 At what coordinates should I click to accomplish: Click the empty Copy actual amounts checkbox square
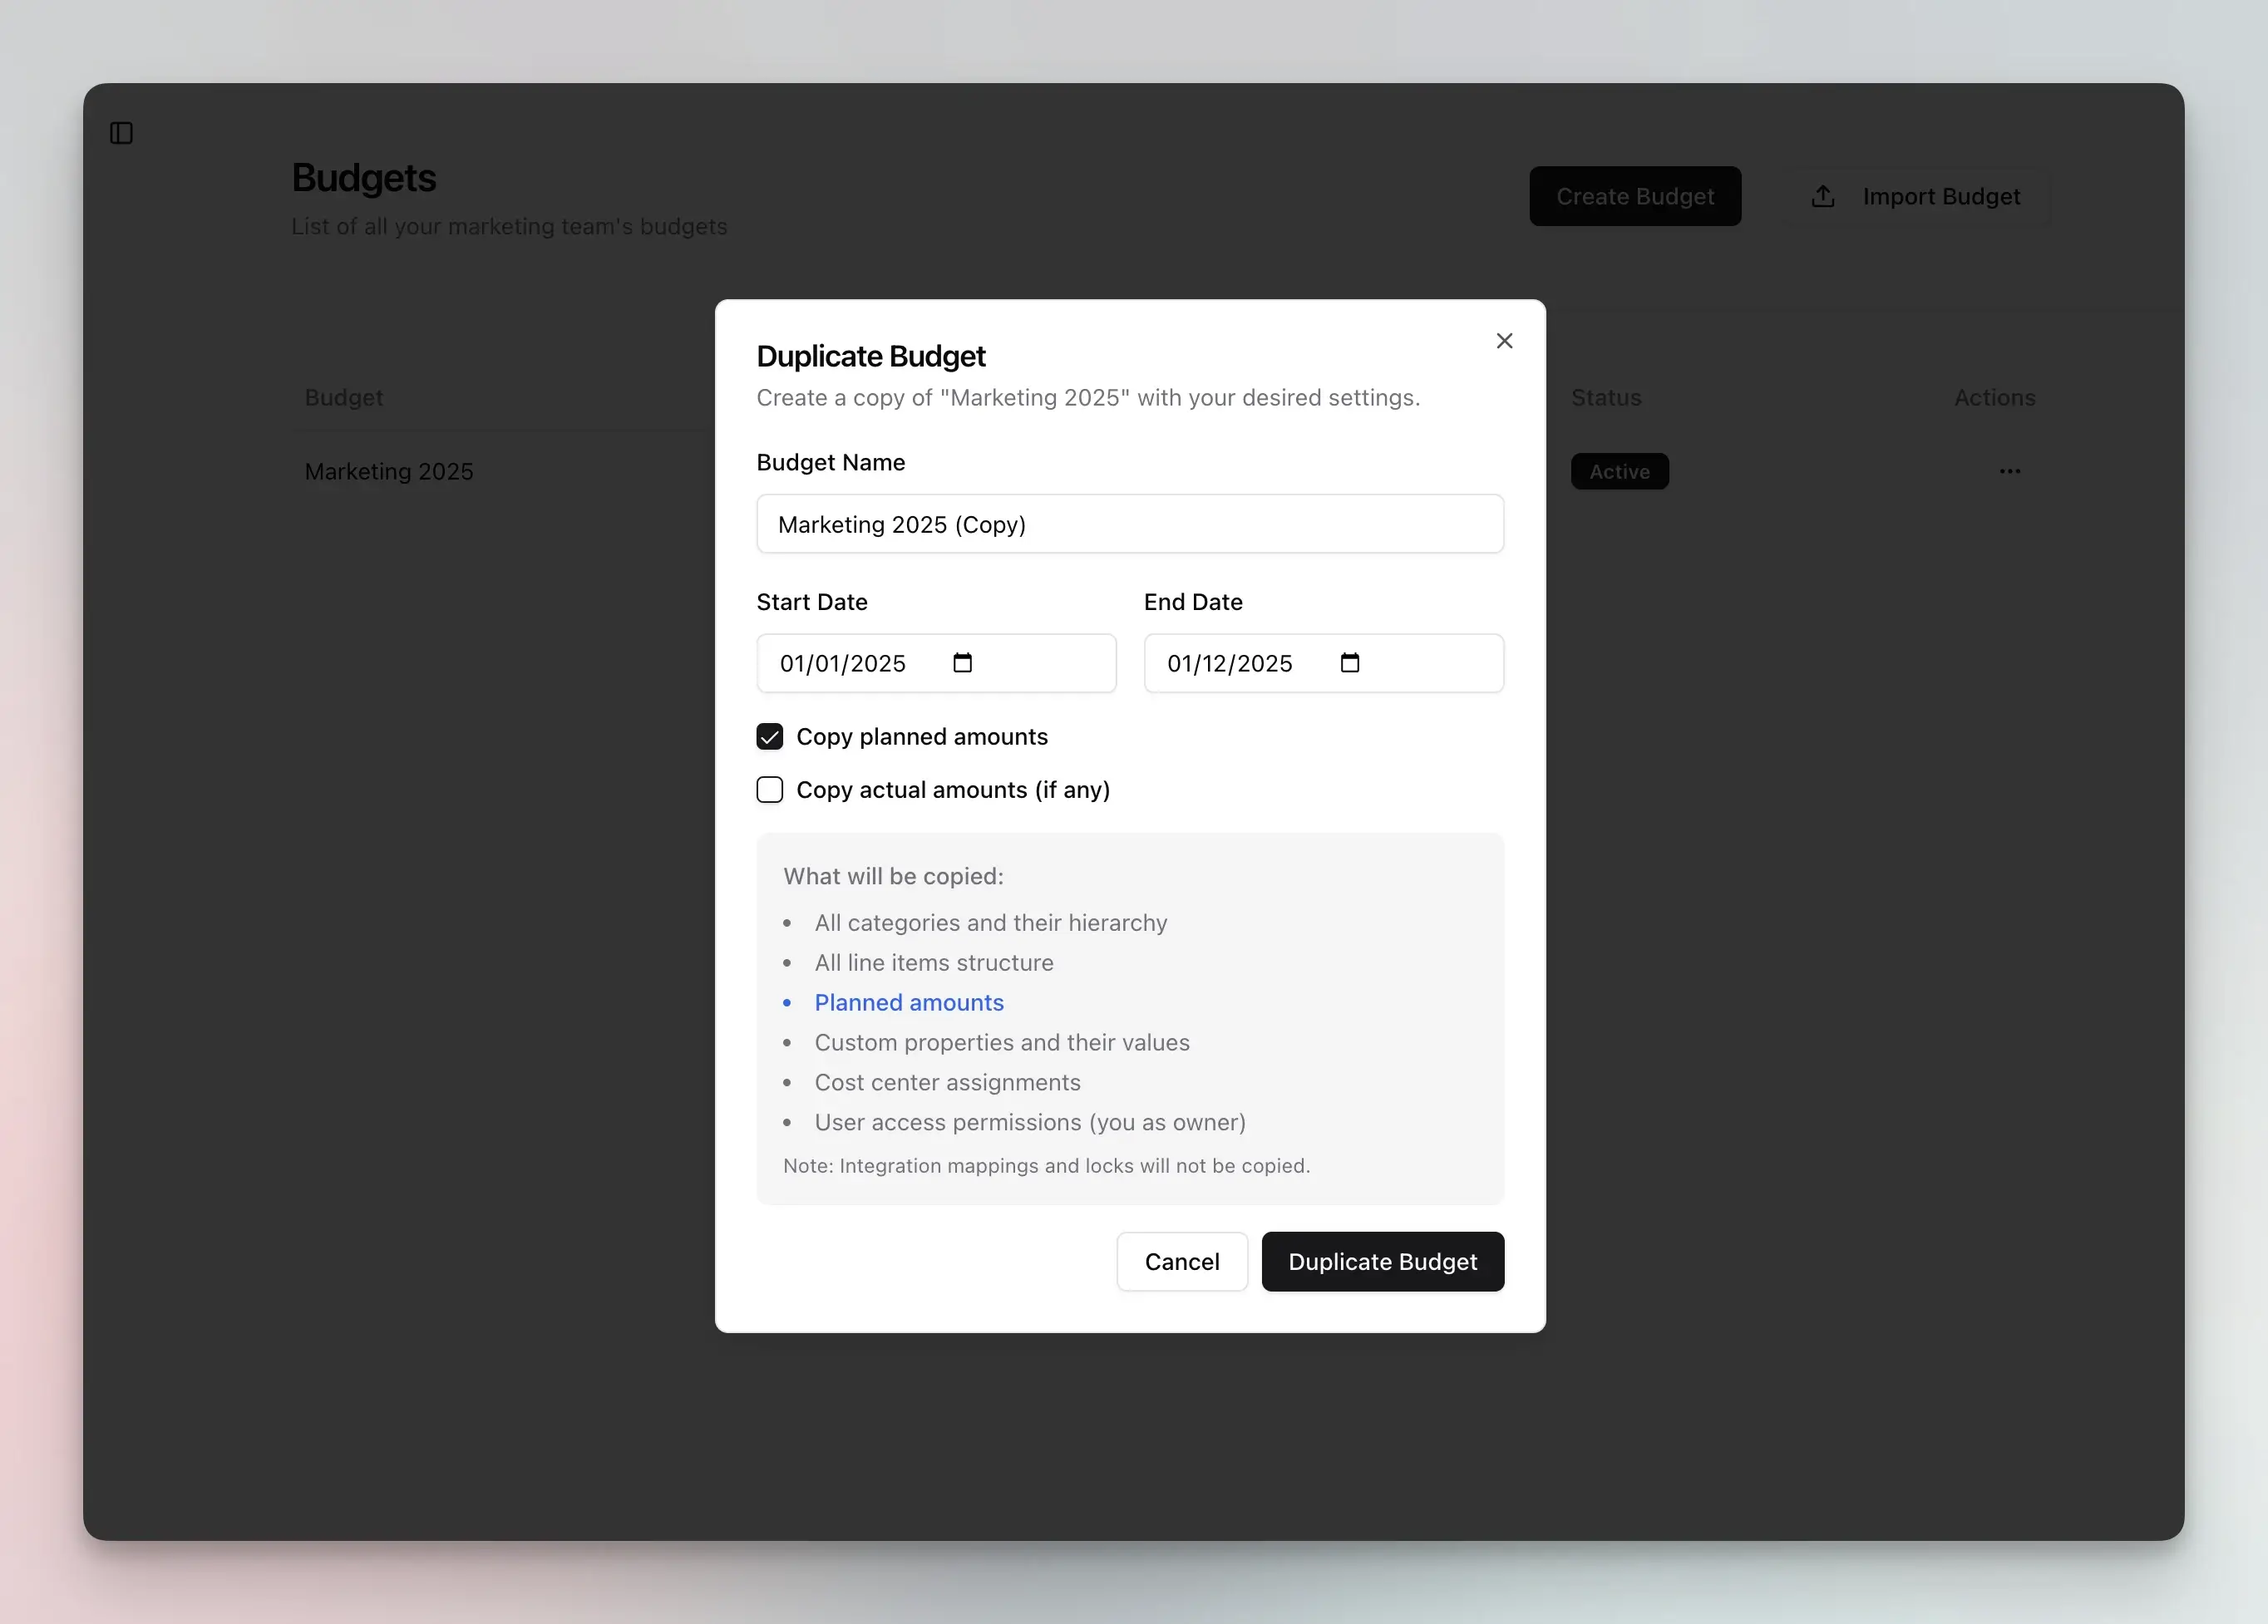tap(769, 790)
